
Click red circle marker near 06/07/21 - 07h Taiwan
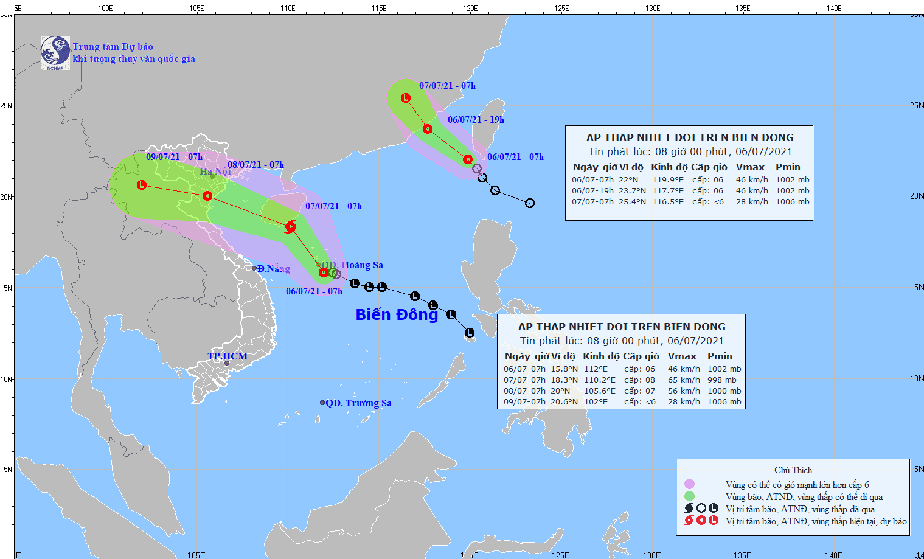click(x=468, y=159)
